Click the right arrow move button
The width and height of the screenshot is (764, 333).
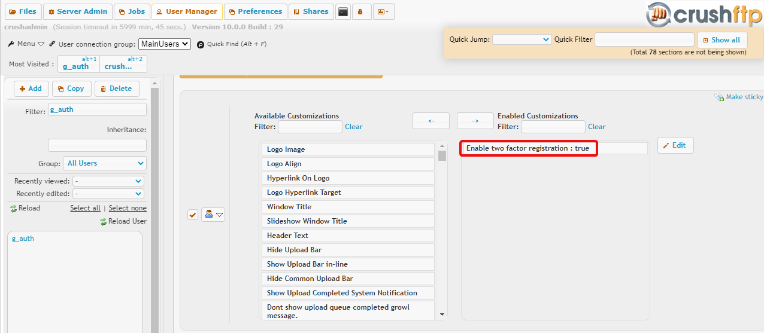[475, 121]
